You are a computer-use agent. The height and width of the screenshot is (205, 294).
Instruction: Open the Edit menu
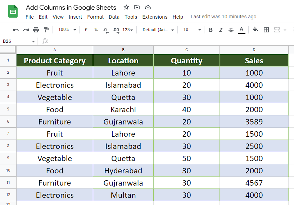point(43,17)
